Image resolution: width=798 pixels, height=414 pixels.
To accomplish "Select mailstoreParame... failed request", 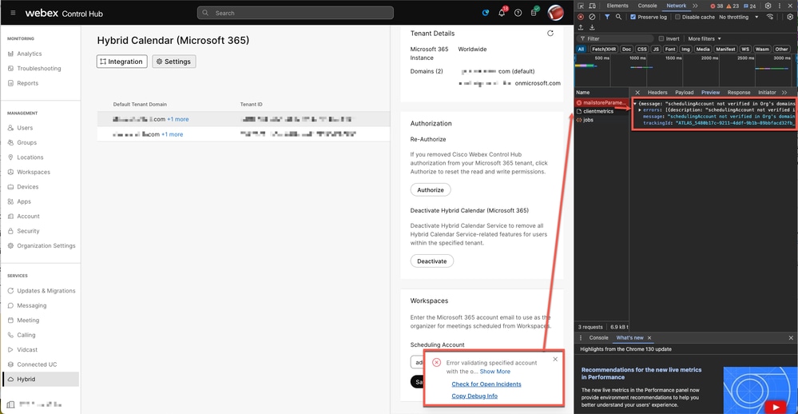I will (x=601, y=102).
